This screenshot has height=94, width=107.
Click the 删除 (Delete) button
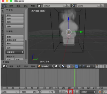pos(14,43)
